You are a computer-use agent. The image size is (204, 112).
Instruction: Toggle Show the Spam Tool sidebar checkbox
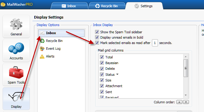[97, 32]
